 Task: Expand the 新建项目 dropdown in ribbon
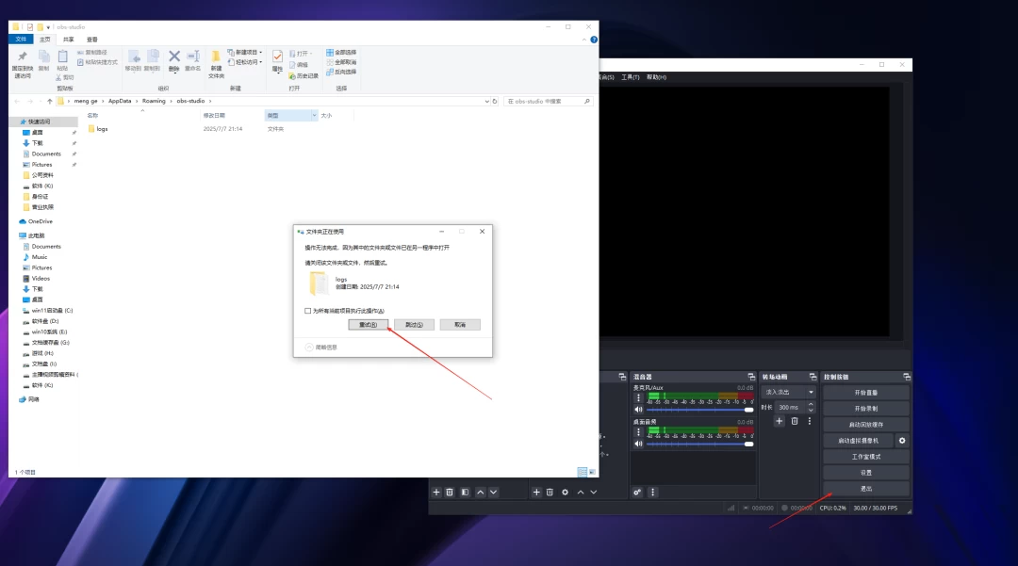point(245,53)
